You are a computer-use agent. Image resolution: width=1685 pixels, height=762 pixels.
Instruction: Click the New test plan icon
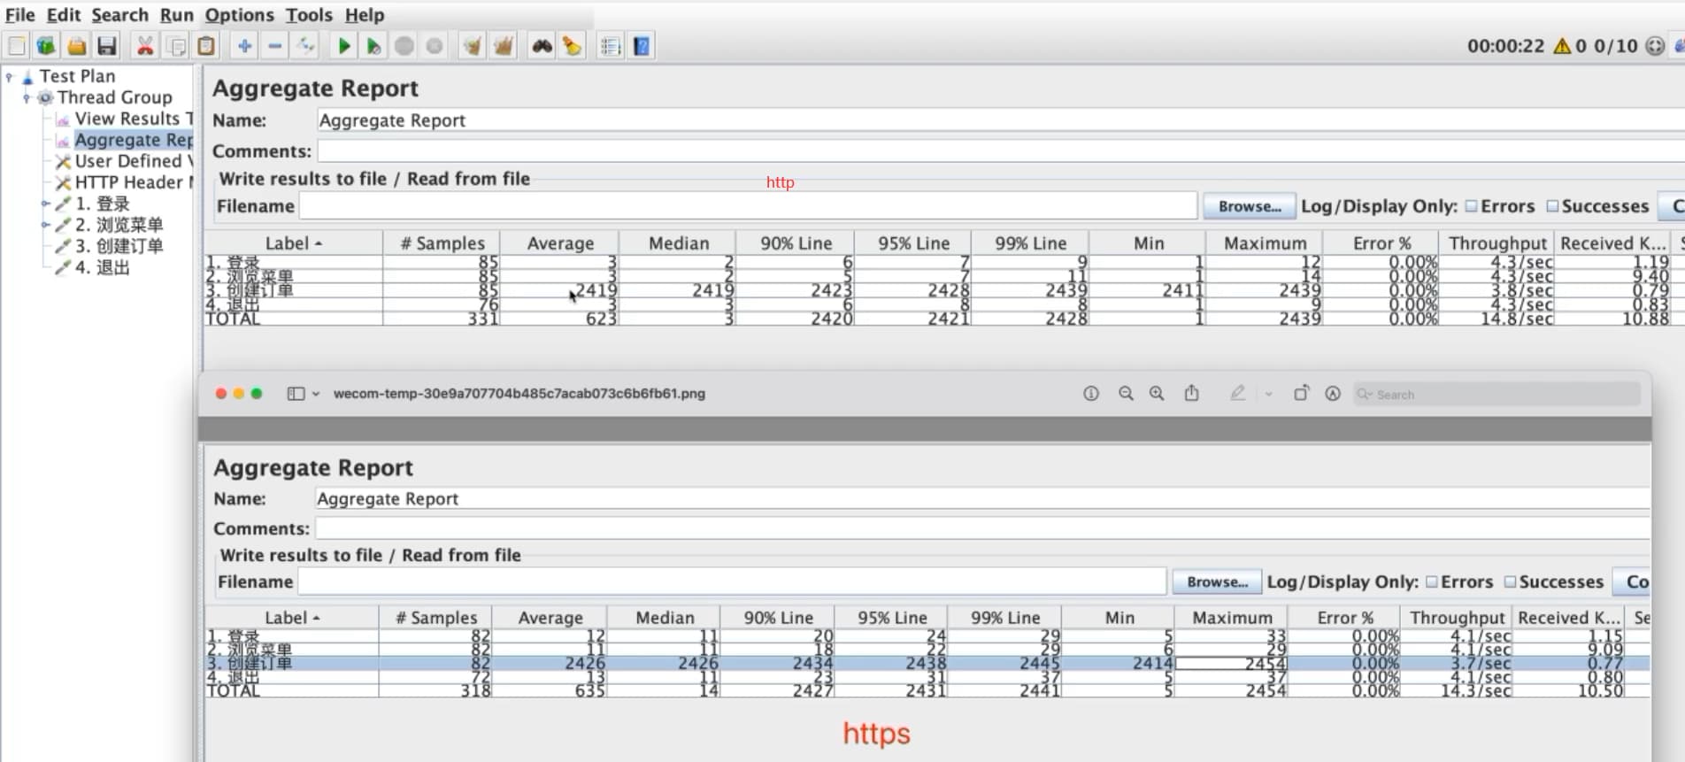(x=17, y=46)
